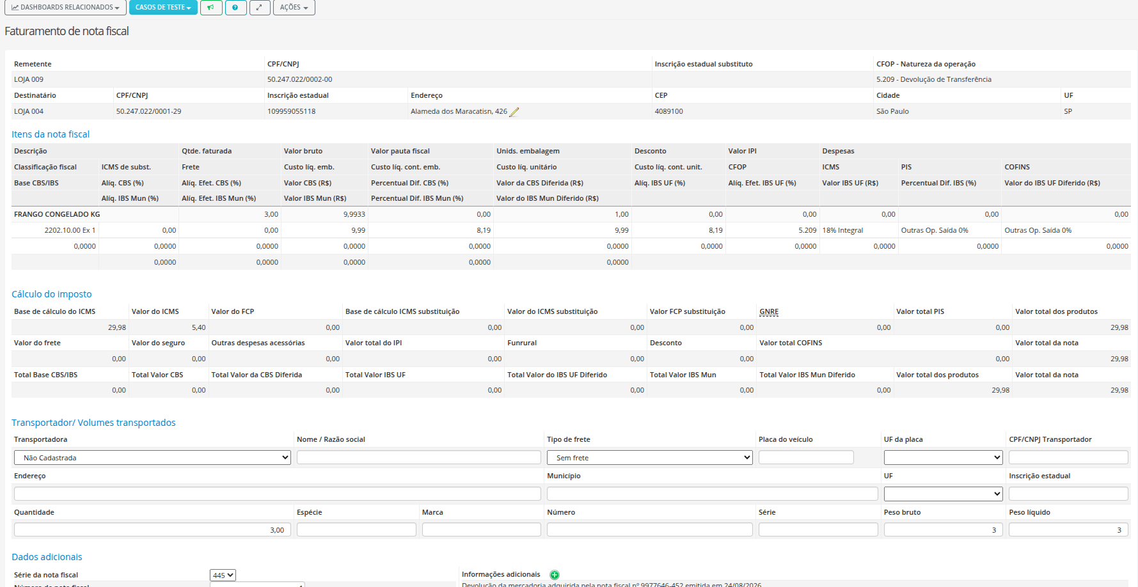Screen dimensions: 1138x587
Task: Click the destinatário name LOJA 004
Action: point(29,112)
